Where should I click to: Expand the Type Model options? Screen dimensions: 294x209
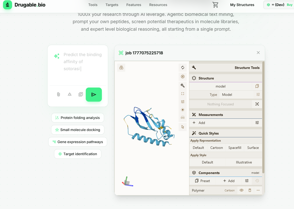pos(258,95)
